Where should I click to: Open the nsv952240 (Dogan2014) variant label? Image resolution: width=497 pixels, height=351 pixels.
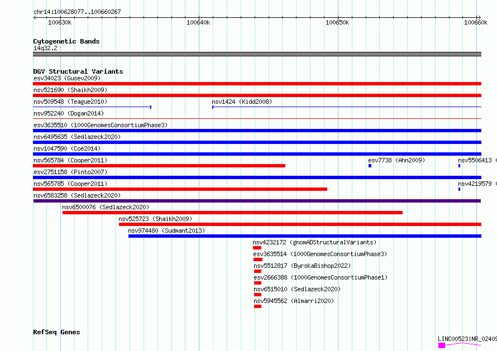[69, 113]
